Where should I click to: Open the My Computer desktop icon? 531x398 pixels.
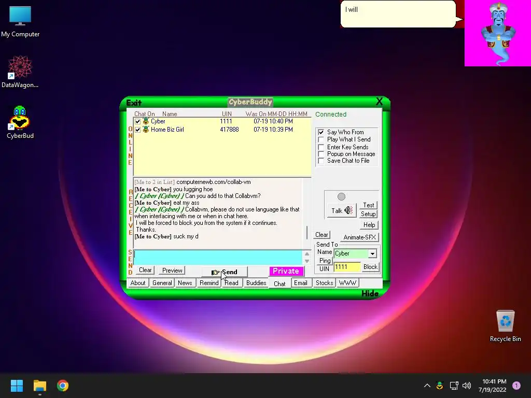tap(20, 22)
